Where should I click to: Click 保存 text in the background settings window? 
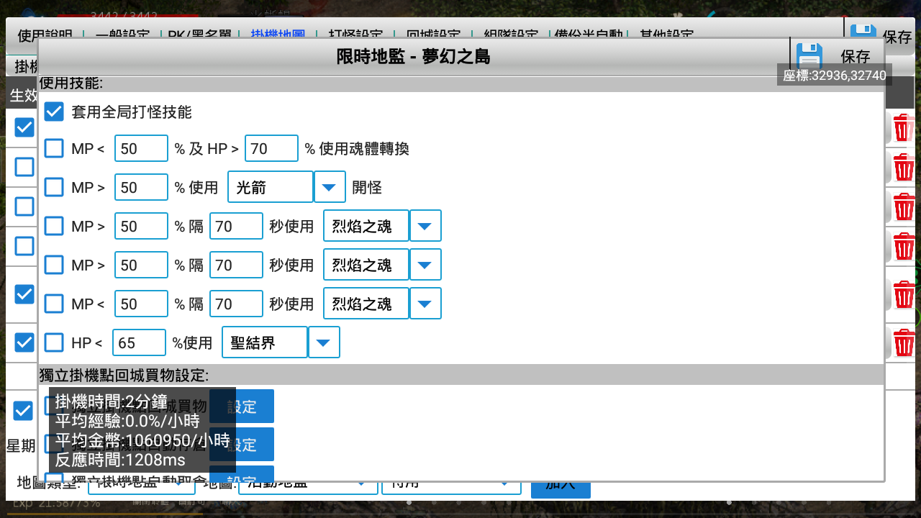click(x=897, y=37)
